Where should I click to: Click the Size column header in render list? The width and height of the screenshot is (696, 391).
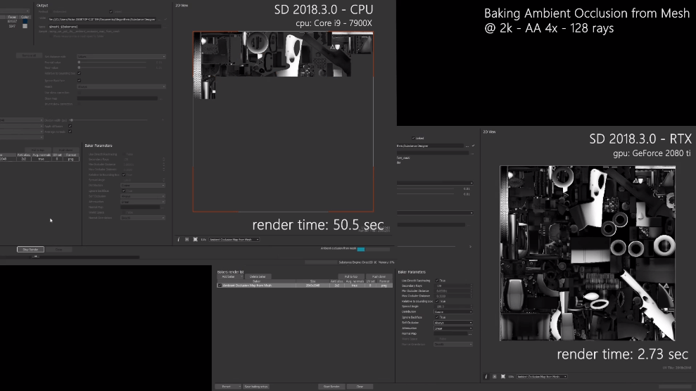[313, 281]
